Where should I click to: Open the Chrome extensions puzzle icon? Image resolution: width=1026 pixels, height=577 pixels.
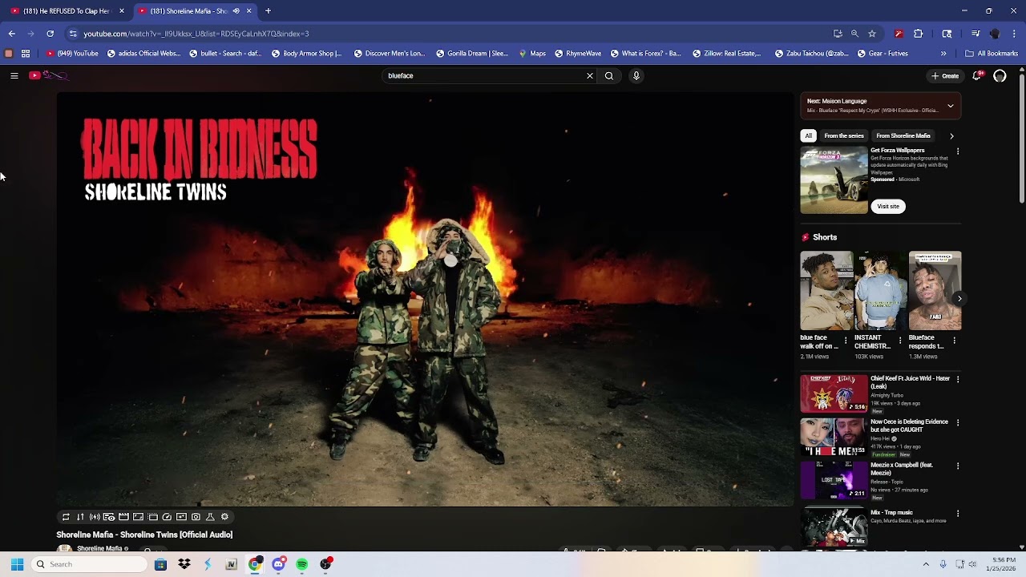coord(919,34)
